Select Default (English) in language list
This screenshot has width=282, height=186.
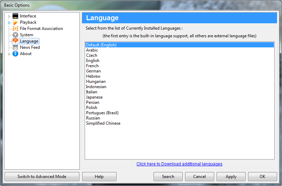180,45
